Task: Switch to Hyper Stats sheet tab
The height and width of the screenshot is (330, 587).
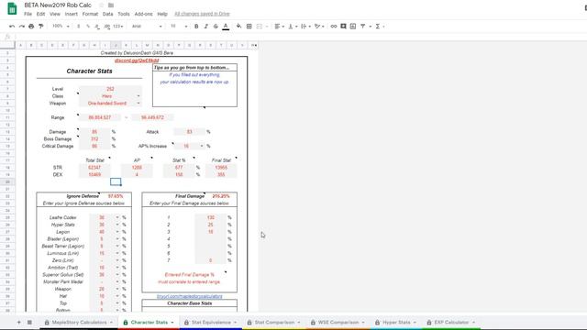Action: [396, 322]
